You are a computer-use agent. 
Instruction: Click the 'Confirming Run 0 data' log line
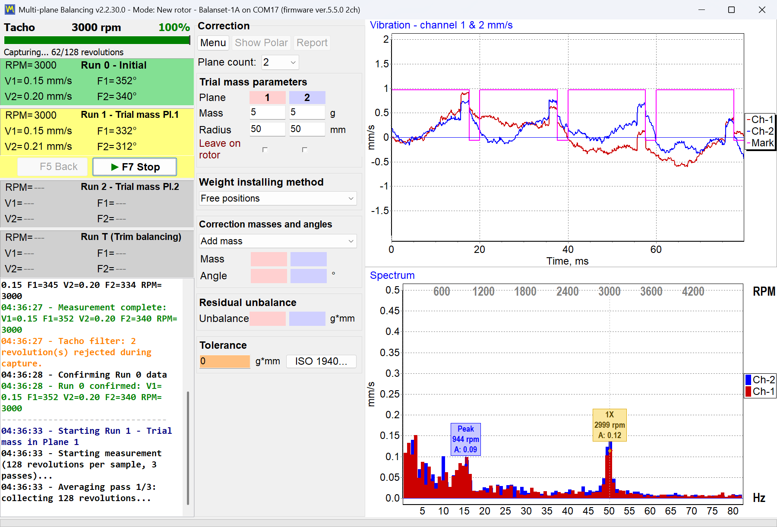(x=84, y=375)
